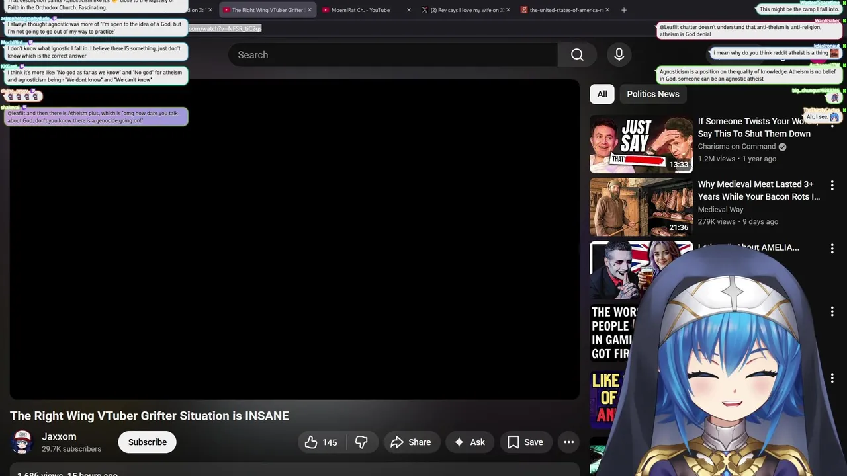
Task: Click the 145 like count
Action: coord(330,442)
